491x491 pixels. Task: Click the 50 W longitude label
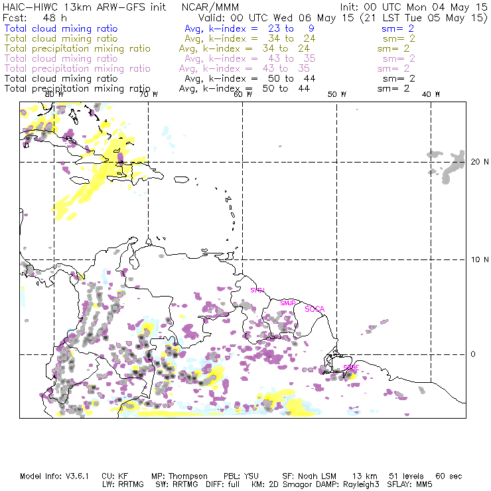pyautogui.click(x=337, y=94)
